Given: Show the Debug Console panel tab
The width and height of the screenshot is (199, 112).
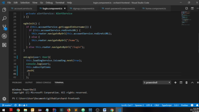Looking at the screenshot, I should [44, 82].
